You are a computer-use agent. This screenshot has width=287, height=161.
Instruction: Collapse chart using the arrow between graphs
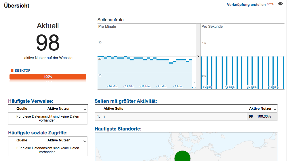coord(198,56)
